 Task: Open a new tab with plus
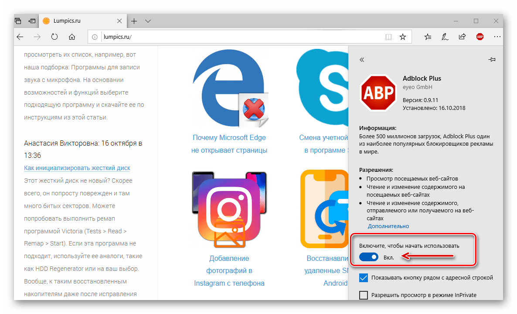coord(134,21)
